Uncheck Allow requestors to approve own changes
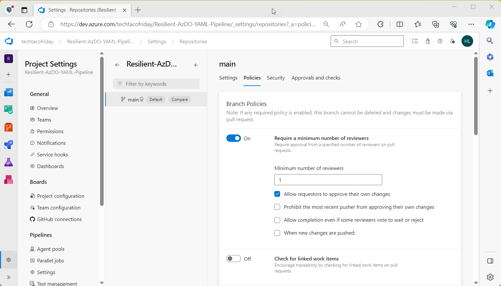 [277, 194]
